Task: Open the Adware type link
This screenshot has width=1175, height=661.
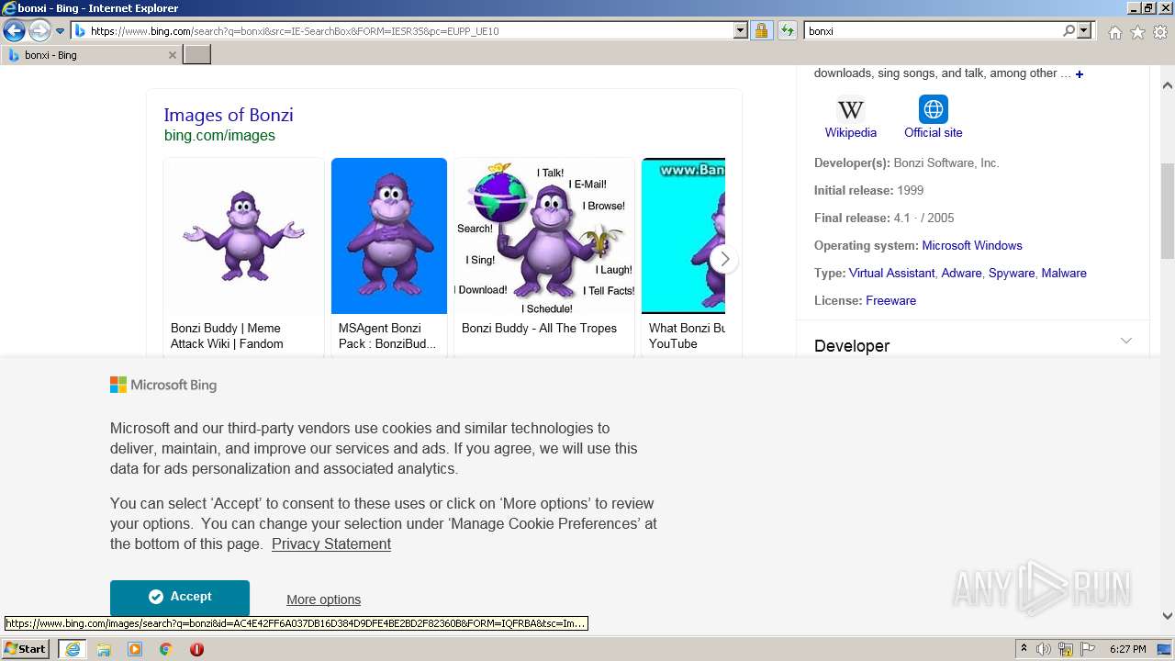Action: (961, 273)
